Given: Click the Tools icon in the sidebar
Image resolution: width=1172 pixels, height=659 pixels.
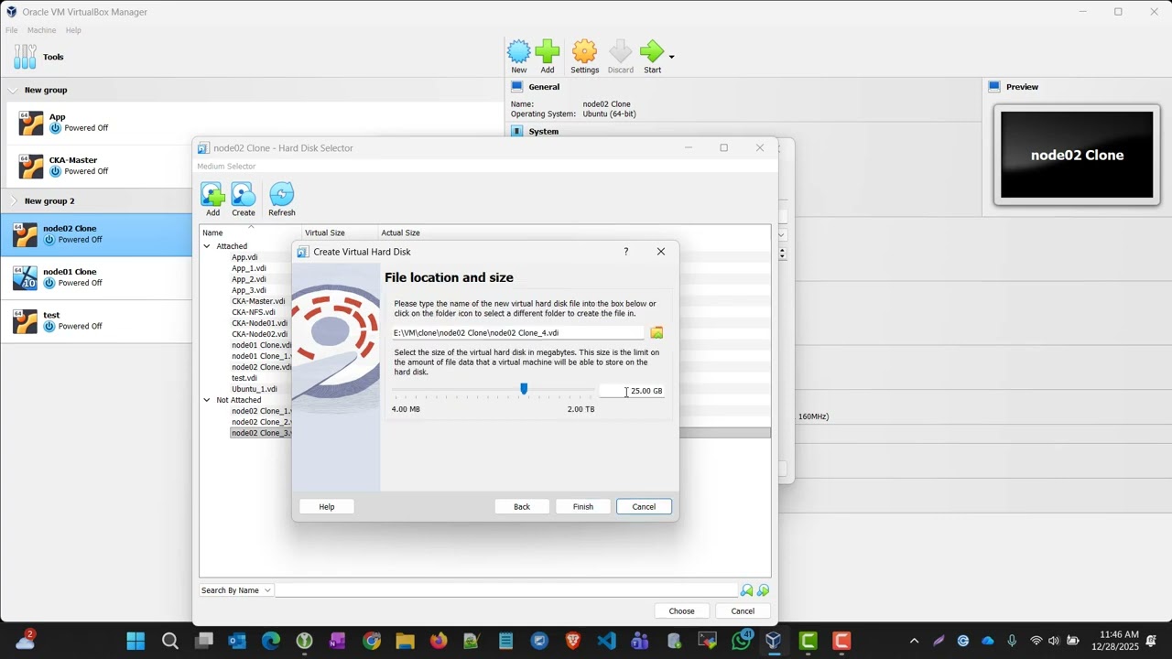Looking at the screenshot, I should (26, 57).
